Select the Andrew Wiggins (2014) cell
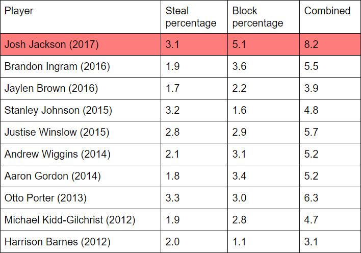361x253 pixels. click(57, 154)
